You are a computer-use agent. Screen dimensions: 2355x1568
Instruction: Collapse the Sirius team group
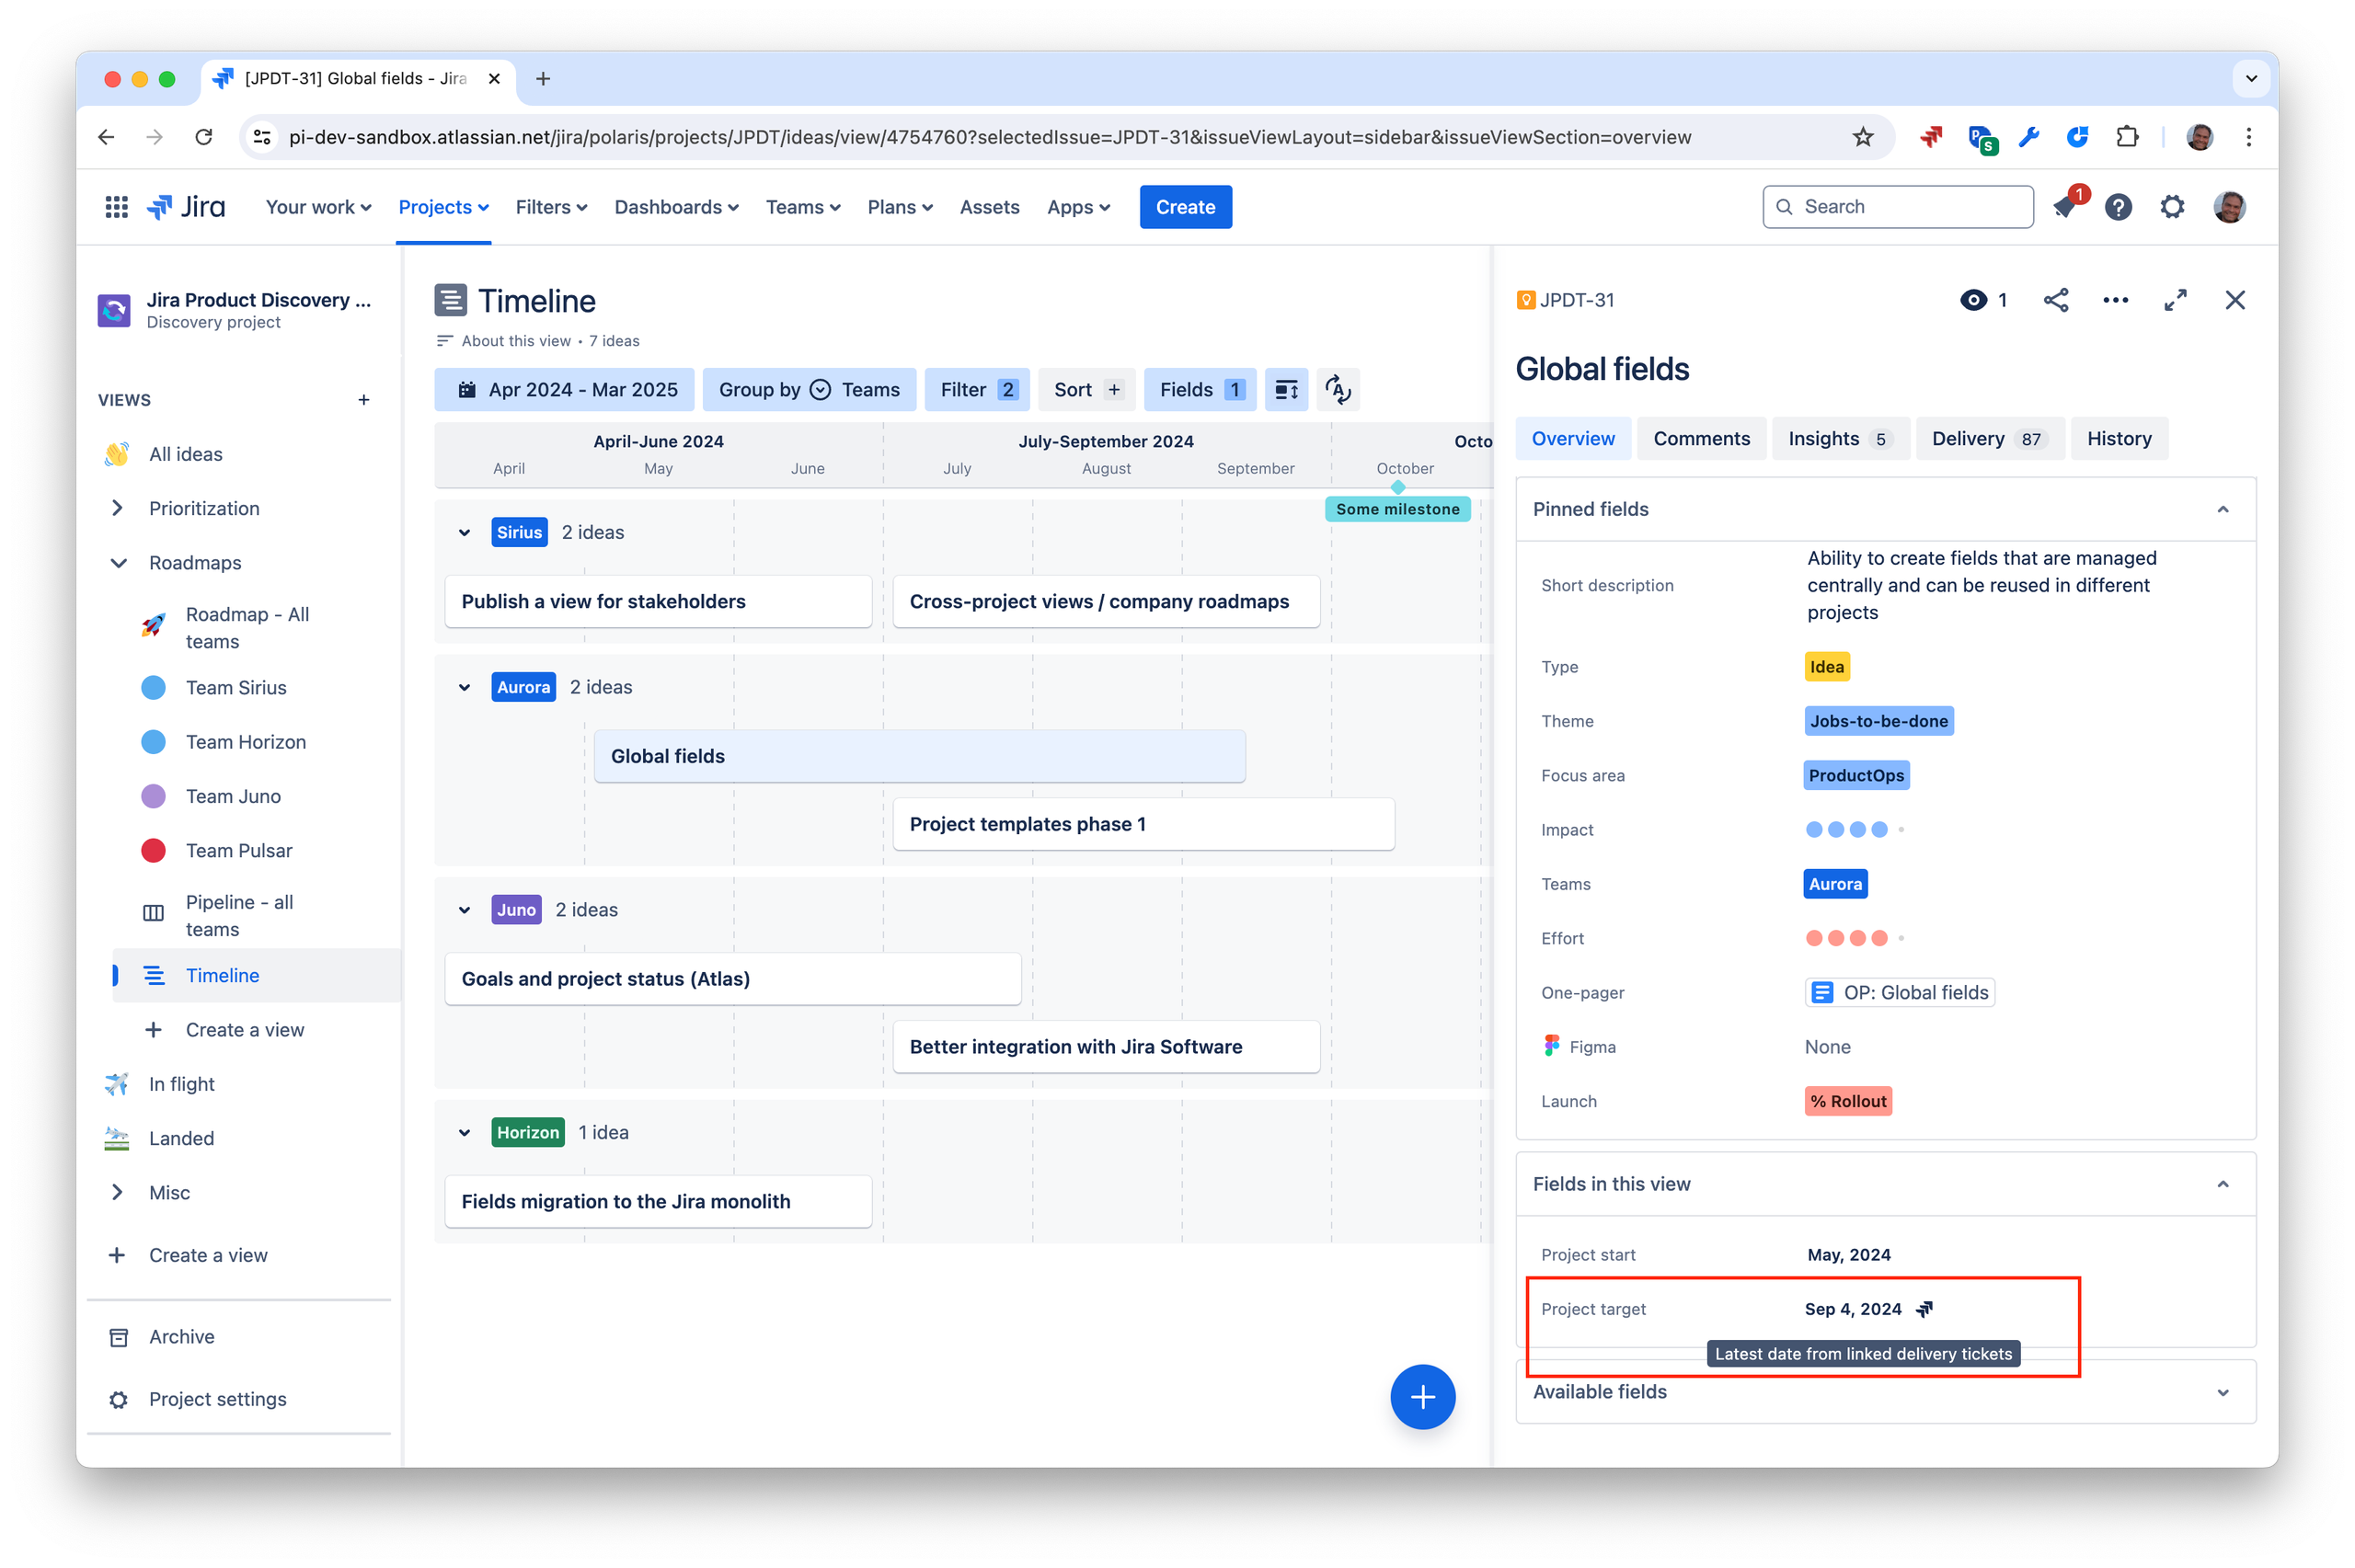465,533
